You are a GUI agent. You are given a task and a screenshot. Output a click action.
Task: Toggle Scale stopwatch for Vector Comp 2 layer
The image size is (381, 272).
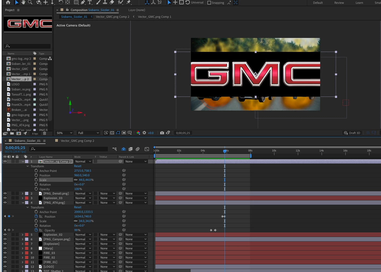pyautogui.click(x=36, y=180)
